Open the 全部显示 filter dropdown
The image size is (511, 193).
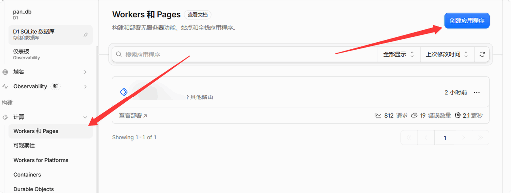(x=399, y=54)
